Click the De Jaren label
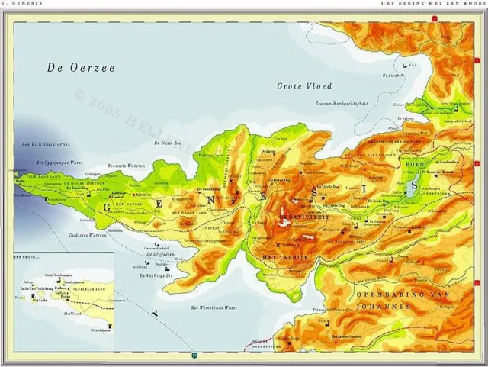The width and height of the screenshot is (488, 367). 268,151
